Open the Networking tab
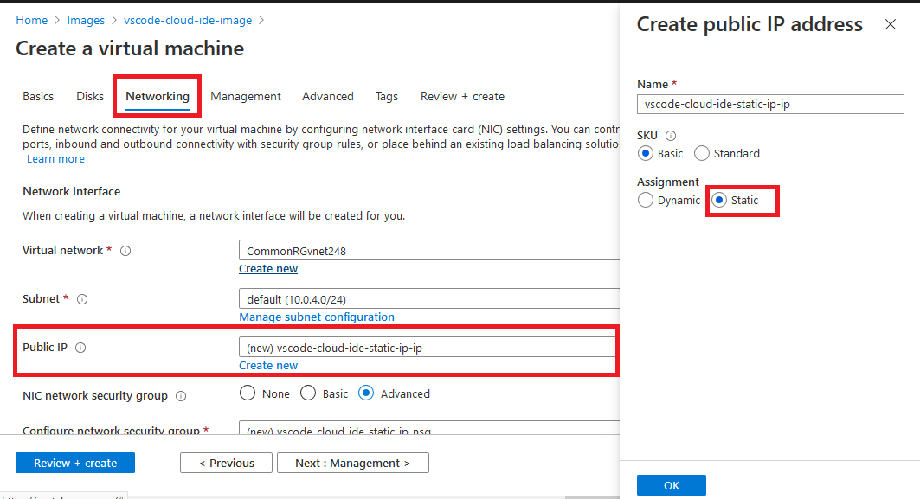 pos(158,96)
